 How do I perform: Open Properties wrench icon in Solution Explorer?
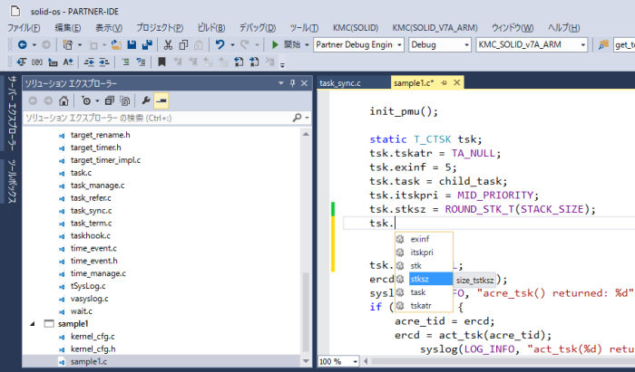click(145, 100)
